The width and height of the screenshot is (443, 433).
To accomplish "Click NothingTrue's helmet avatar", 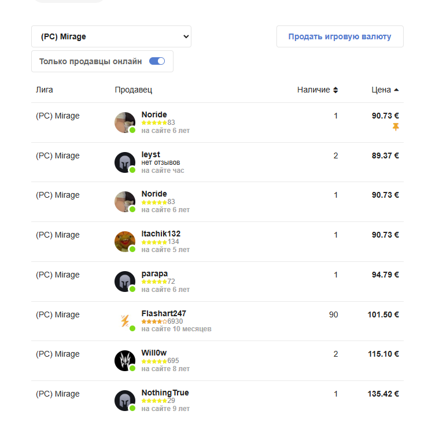I will pyautogui.click(x=125, y=401).
